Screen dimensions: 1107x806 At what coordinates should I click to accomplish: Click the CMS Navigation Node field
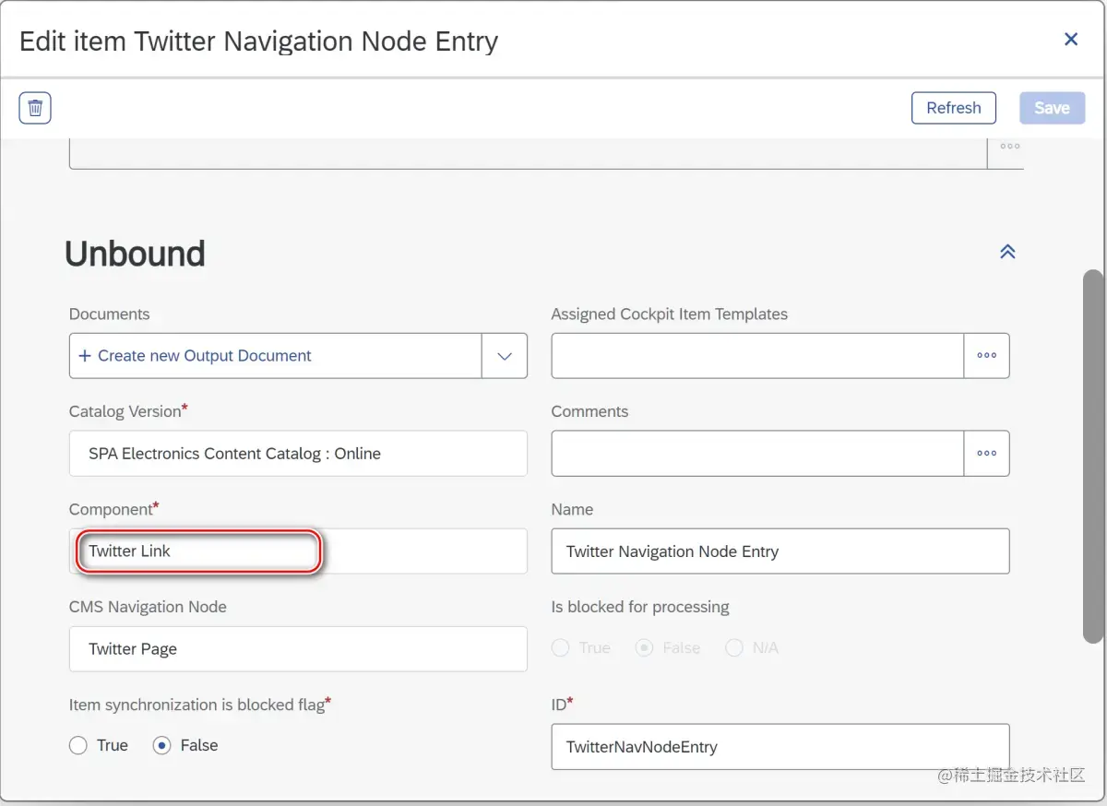pyautogui.click(x=298, y=649)
